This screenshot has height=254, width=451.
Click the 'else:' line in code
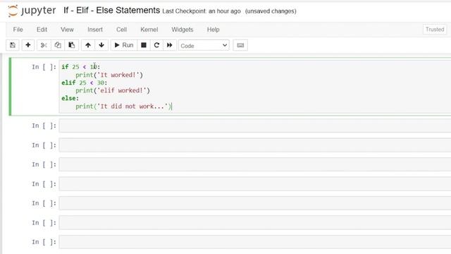(x=70, y=98)
